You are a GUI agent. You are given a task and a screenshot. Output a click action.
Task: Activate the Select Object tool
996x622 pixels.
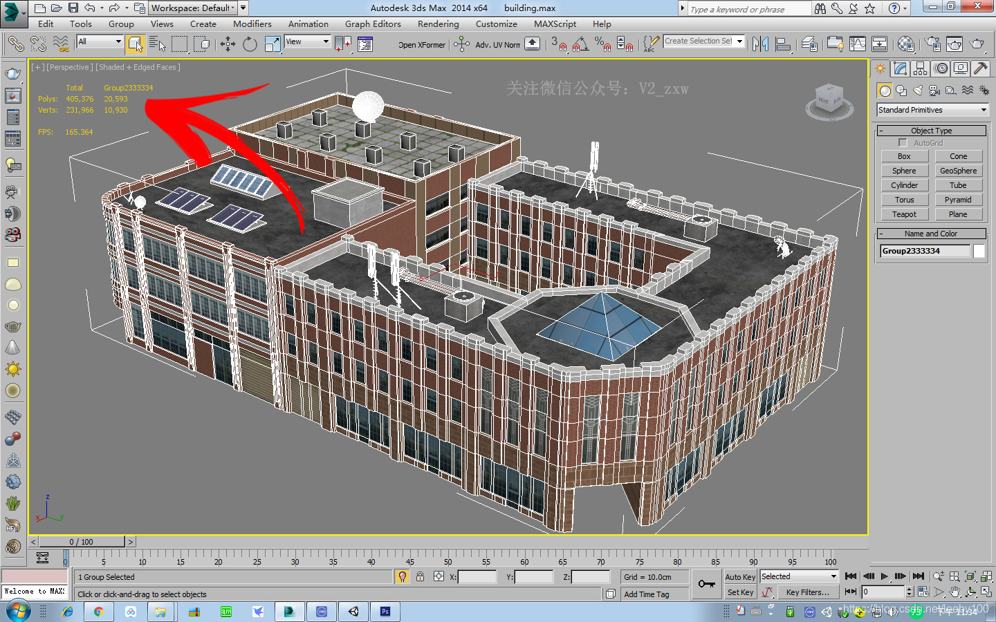click(x=136, y=44)
